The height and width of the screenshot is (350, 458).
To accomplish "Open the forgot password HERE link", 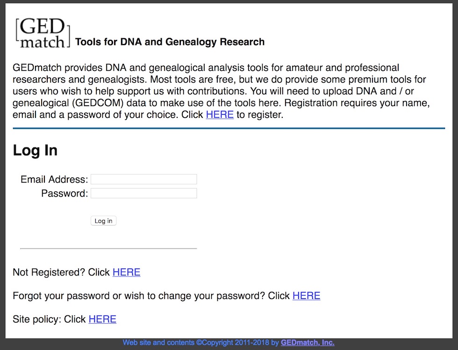I will [x=306, y=296].
